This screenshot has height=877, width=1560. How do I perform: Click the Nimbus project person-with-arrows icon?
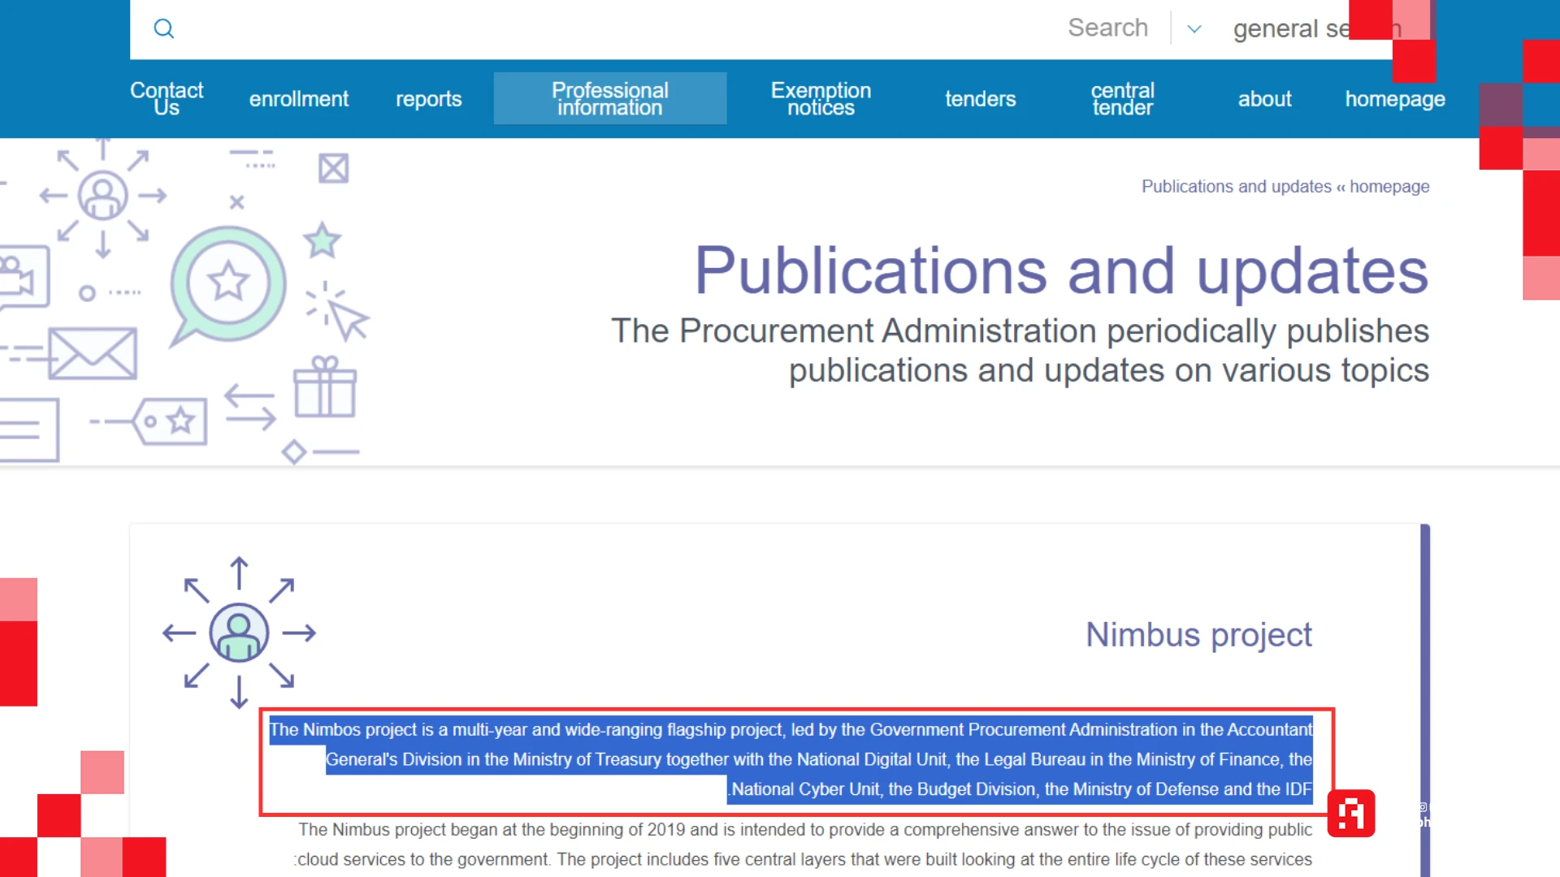pyautogui.click(x=239, y=633)
